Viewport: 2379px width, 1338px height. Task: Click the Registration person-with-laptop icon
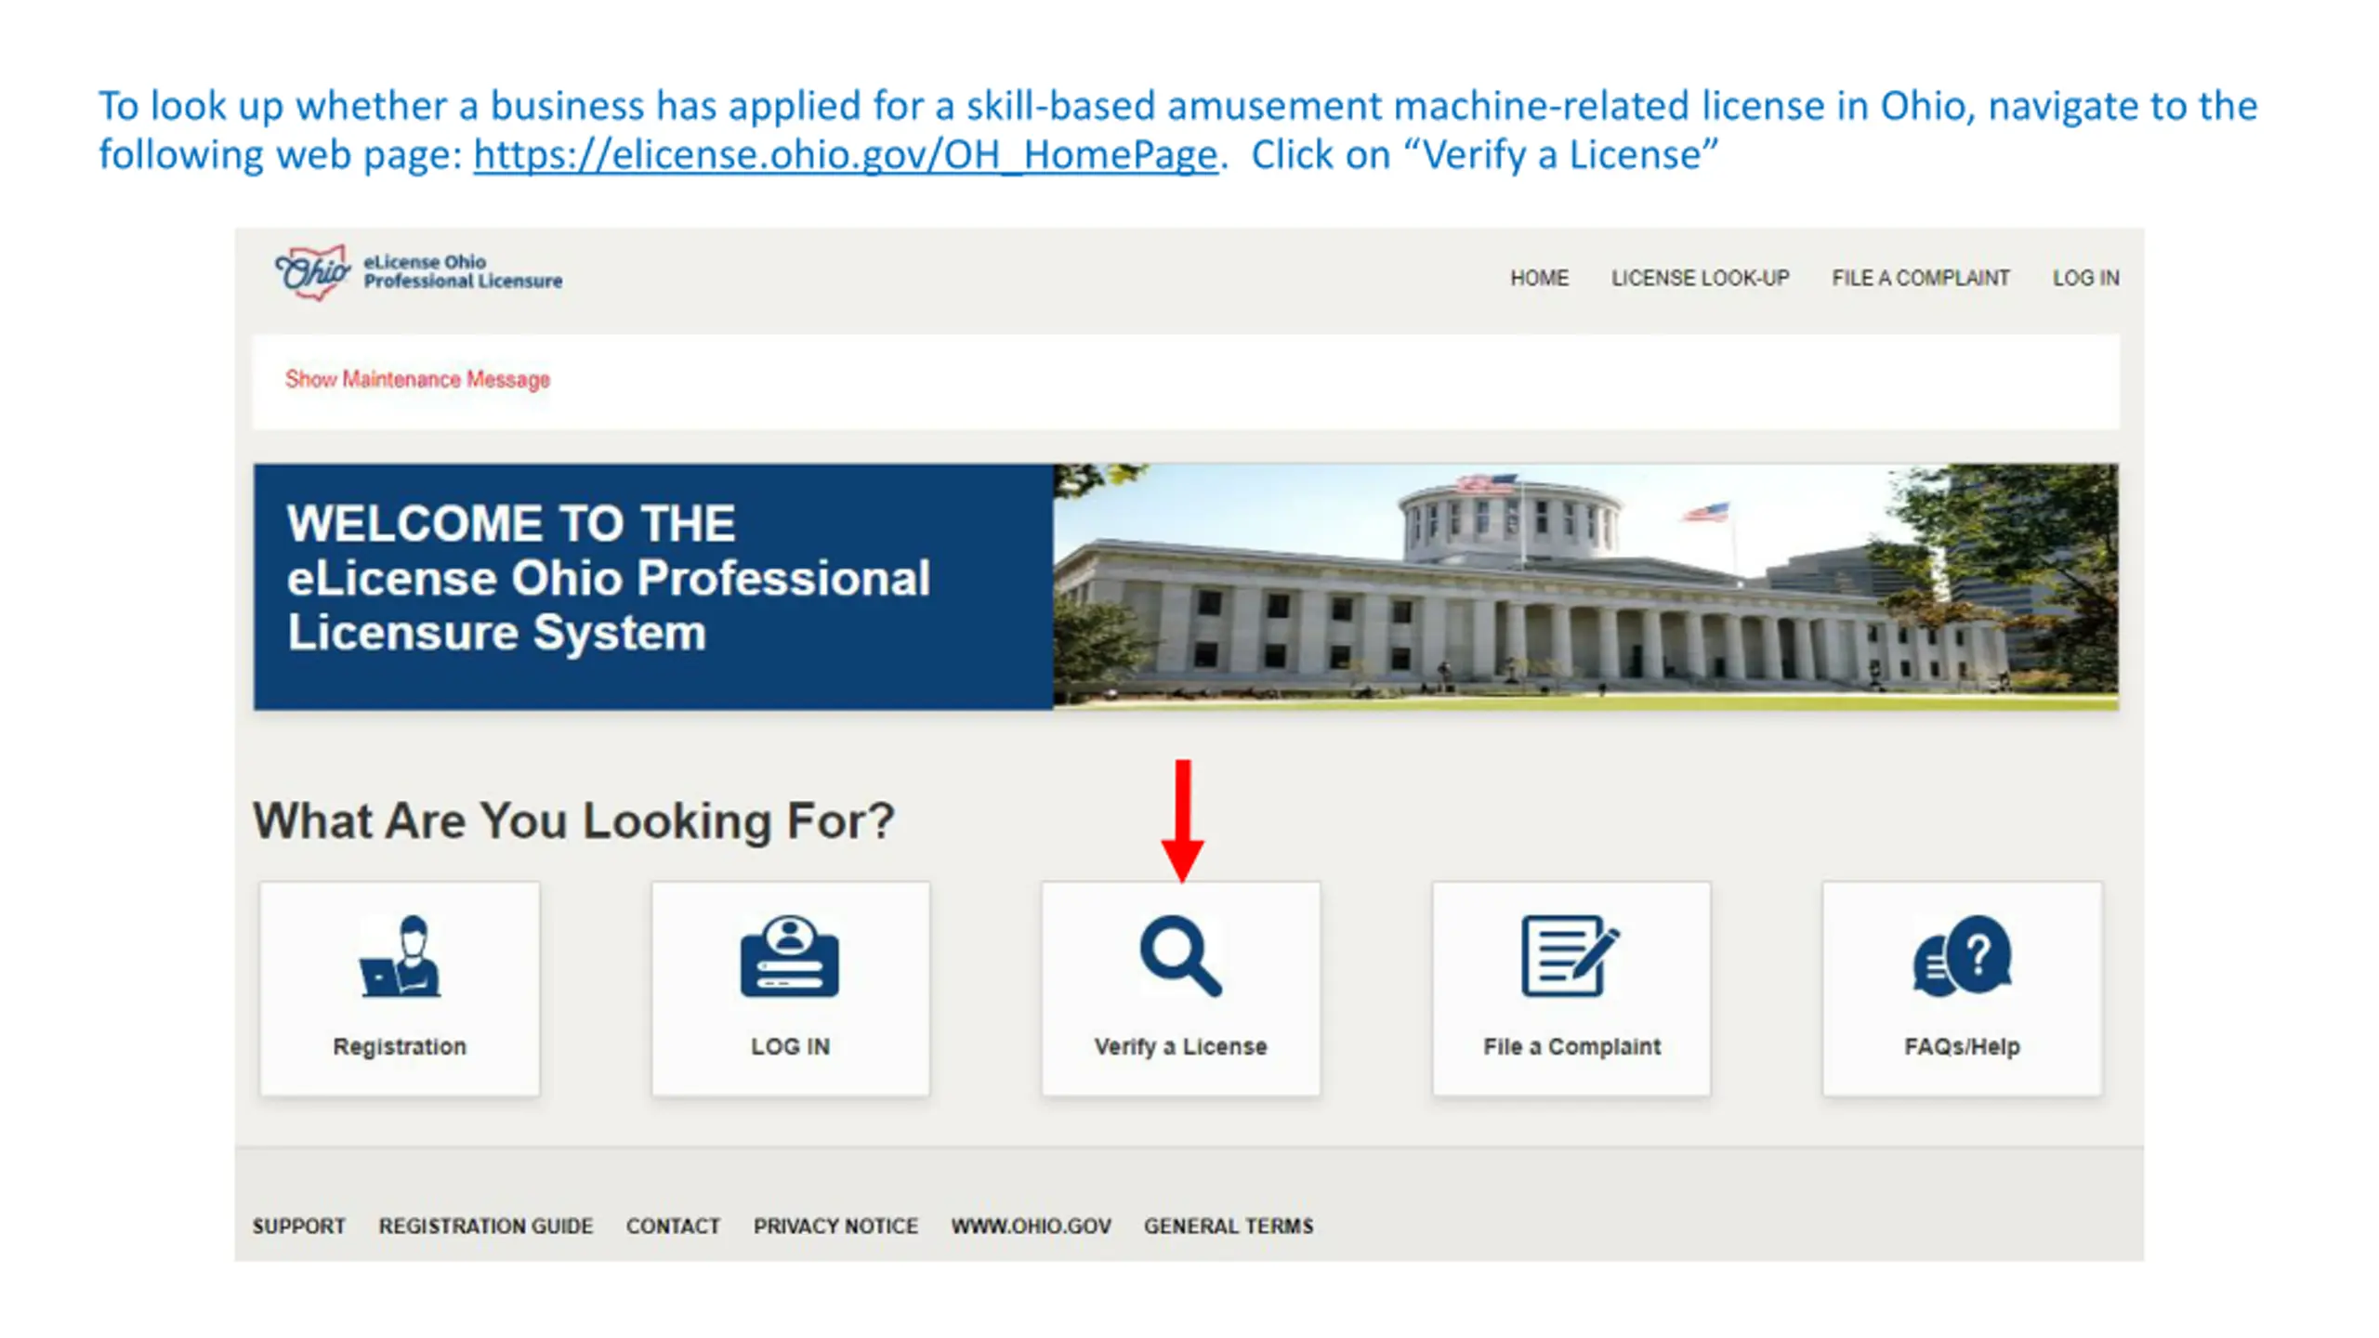point(400,956)
